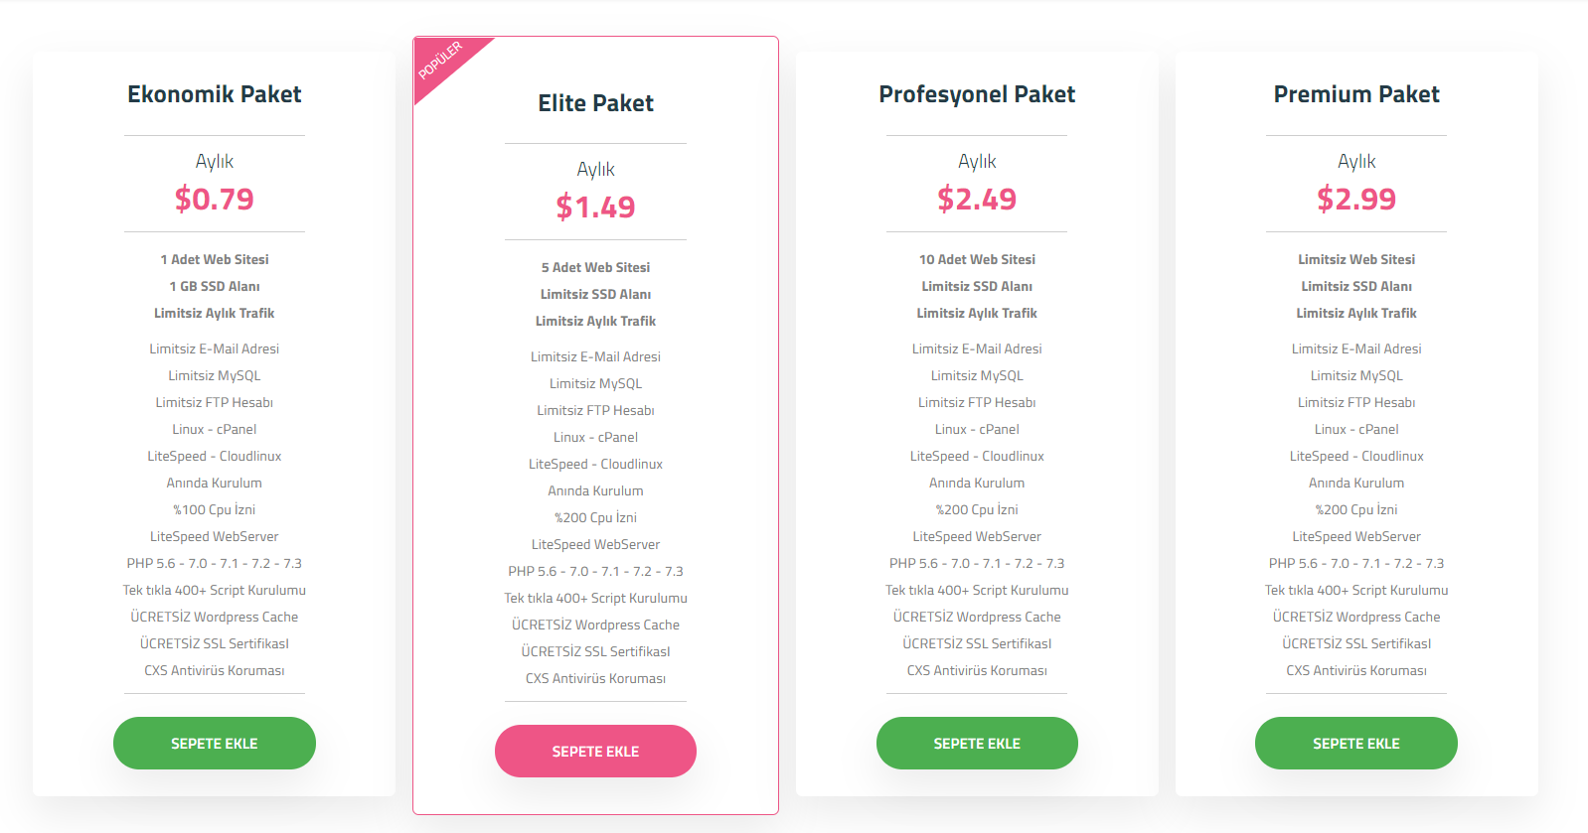Add Premium Paket to cart
The width and height of the screenshot is (1588, 833).
click(1356, 743)
